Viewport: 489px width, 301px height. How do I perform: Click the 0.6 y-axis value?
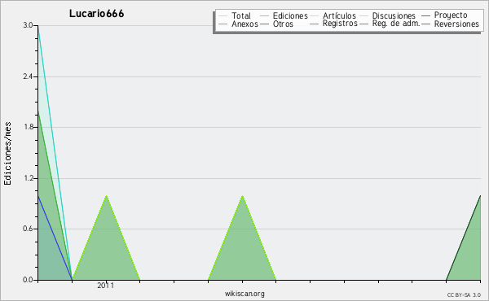[x=28, y=229]
